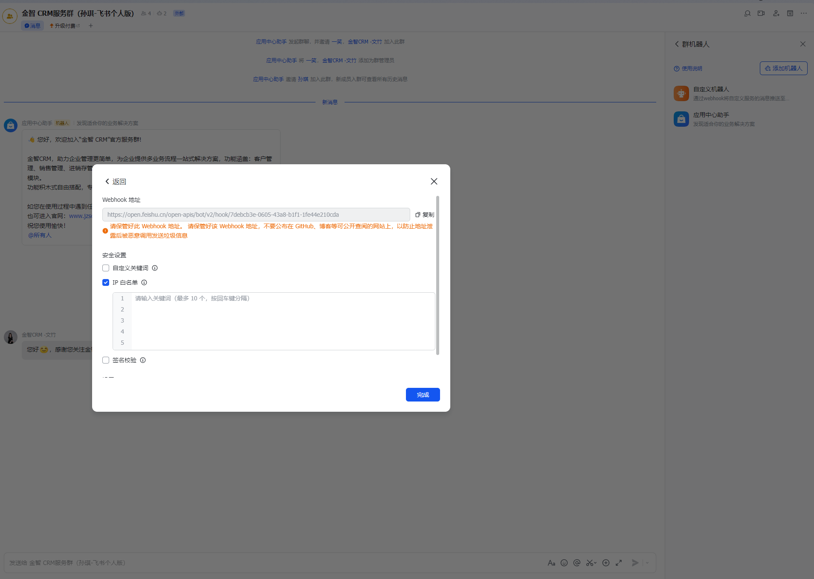
Task: Enable the 自定义关键词 checkbox
Action: coord(106,268)
